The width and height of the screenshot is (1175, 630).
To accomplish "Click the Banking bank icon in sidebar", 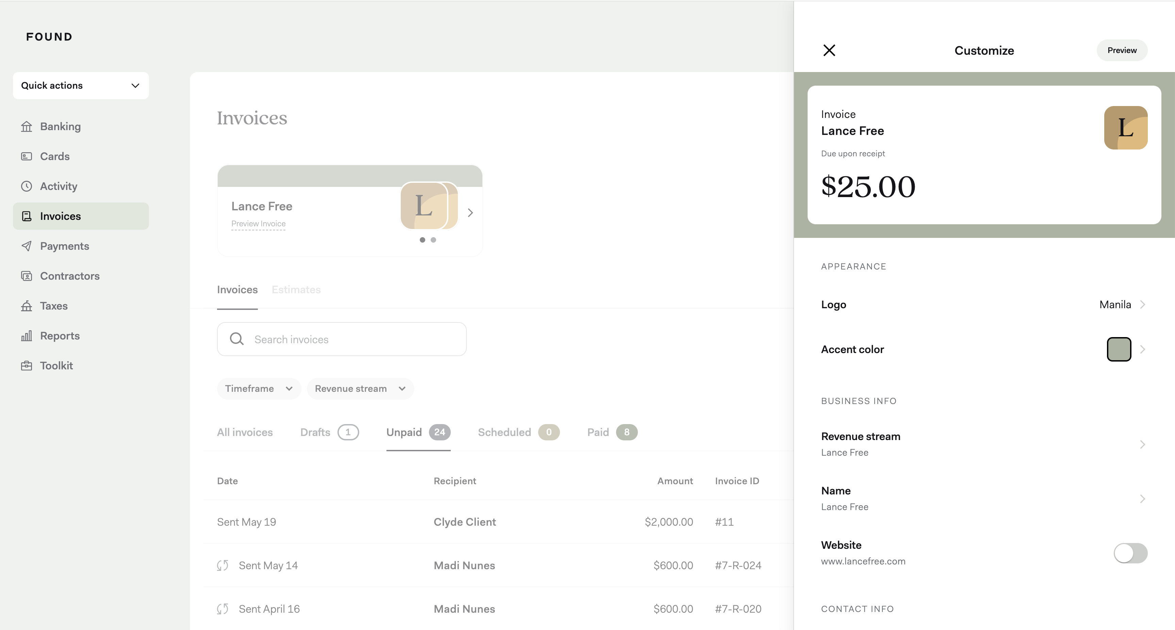I will click(27, 127).
